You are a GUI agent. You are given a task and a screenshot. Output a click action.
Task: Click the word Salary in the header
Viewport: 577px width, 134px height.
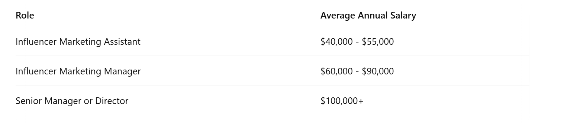point(404,16)
